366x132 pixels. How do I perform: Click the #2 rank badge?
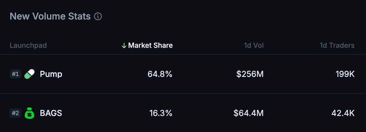click(15, 113)
